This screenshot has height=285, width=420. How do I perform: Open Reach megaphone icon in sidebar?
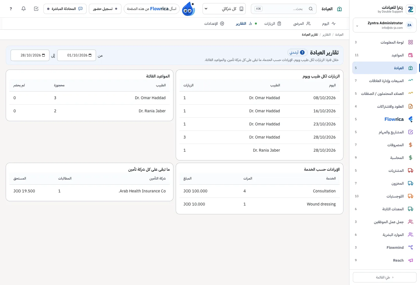click(x=411, y=260)
